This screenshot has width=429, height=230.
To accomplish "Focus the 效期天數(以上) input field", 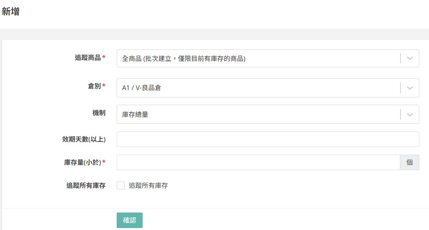I will tap(268, 139).
